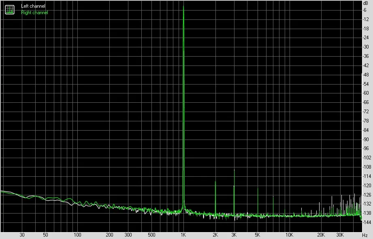Click the 5 kHz harmonic spike
The height and width of the screenshot is (239, 373).
258,201
